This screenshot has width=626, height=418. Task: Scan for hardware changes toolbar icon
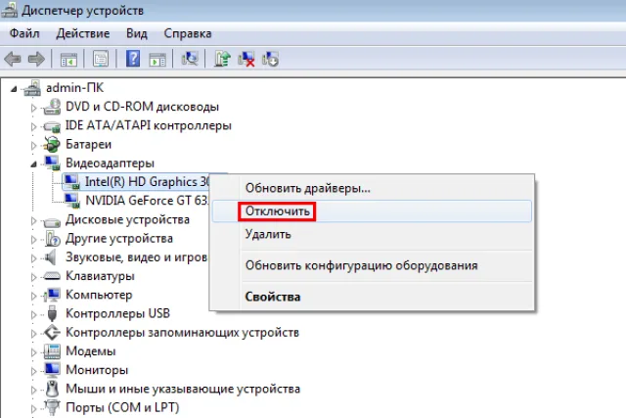pos(190,59)
